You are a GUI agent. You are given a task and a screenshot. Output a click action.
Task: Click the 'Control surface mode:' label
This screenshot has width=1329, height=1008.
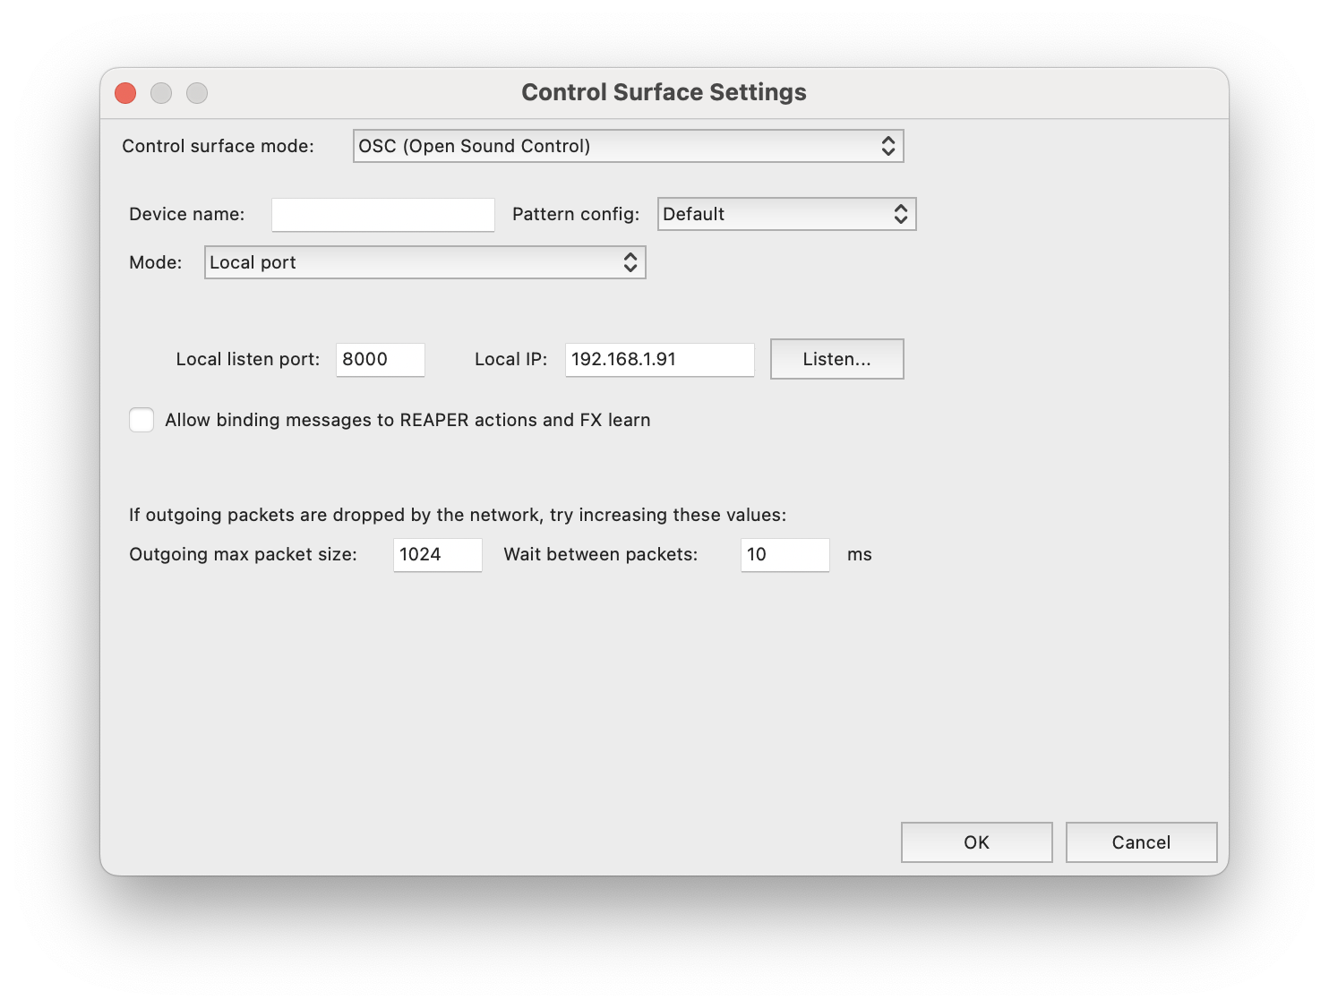coord(218,146)
